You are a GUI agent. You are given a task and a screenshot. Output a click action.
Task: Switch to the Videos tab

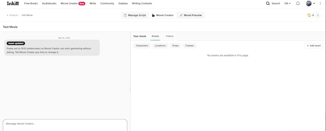point(170,36)
